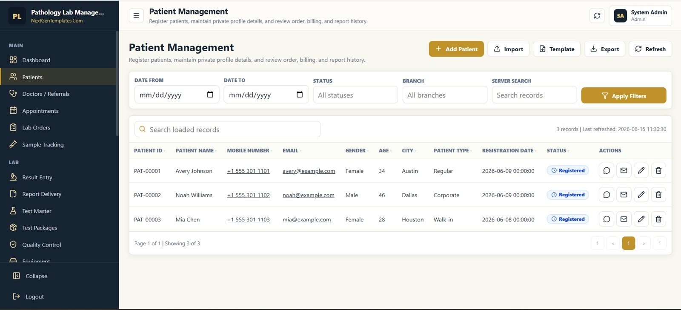681x310 pixels.
Task: Sort by Mobile Number column
Action: click(249, 151)
